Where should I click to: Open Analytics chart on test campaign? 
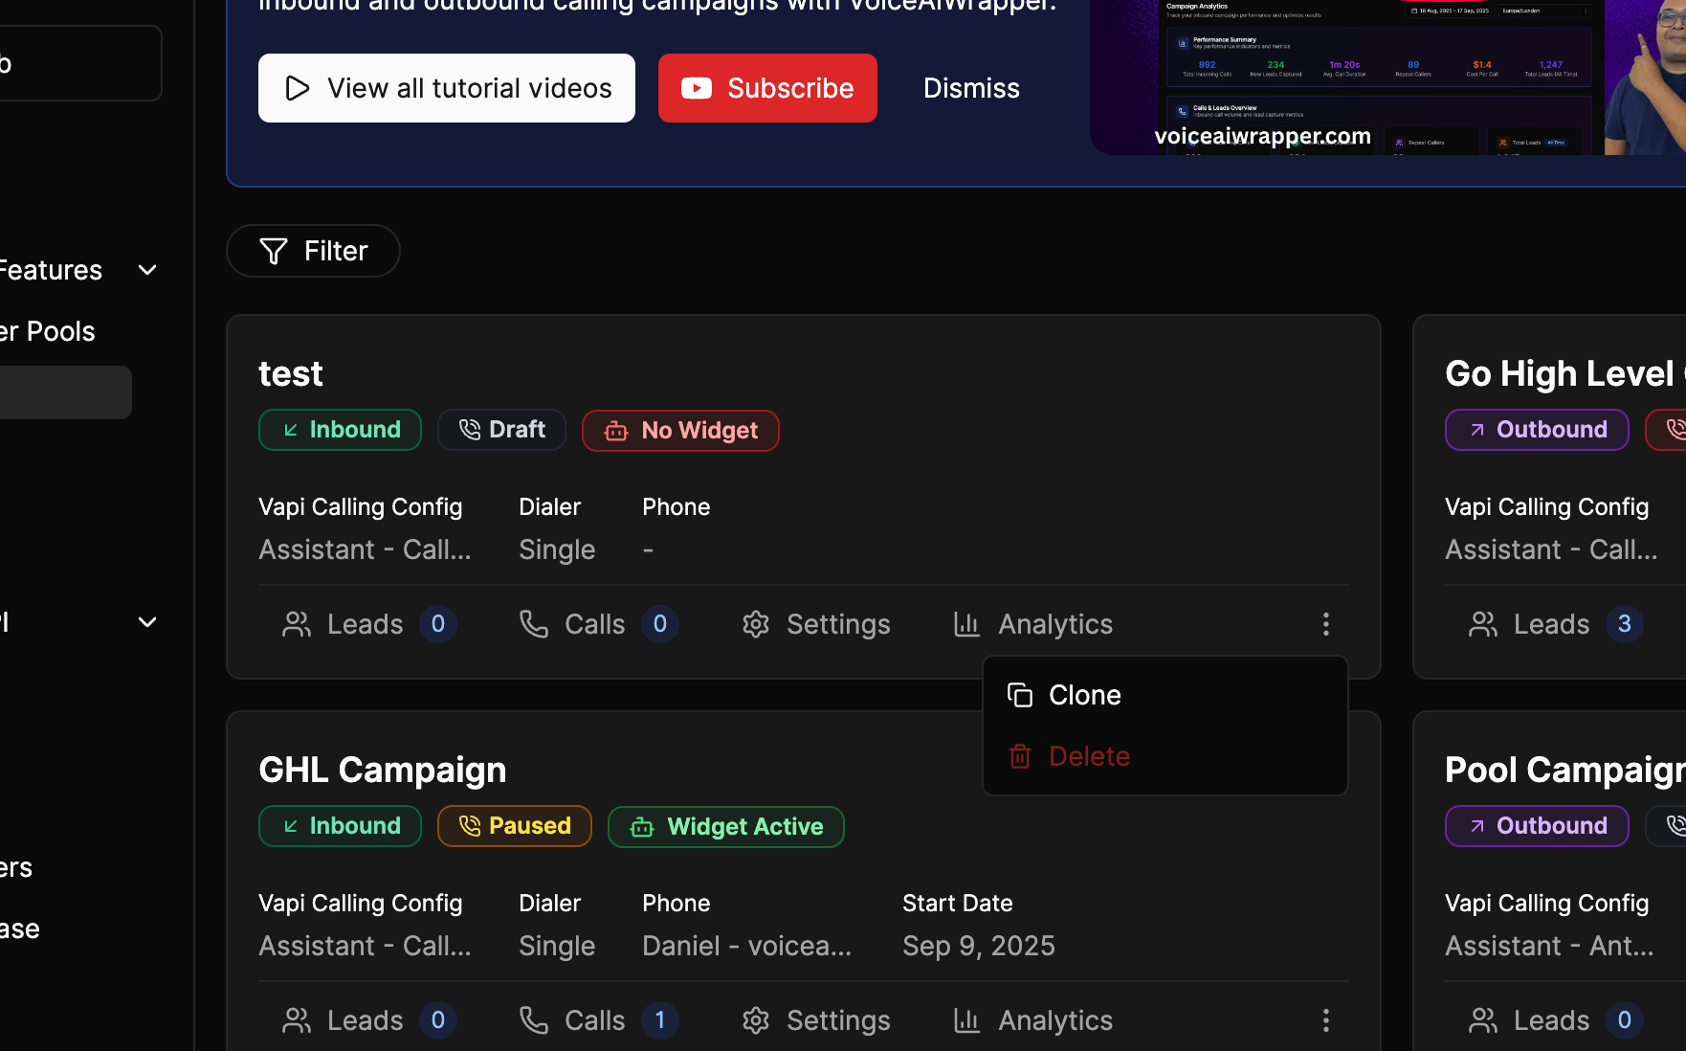coord(1033,624)
